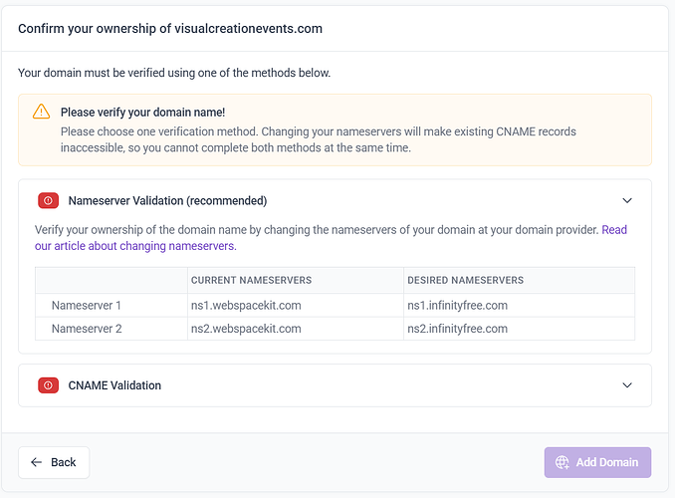Expand the CNAME Validation section chevron

coord(627,385)
